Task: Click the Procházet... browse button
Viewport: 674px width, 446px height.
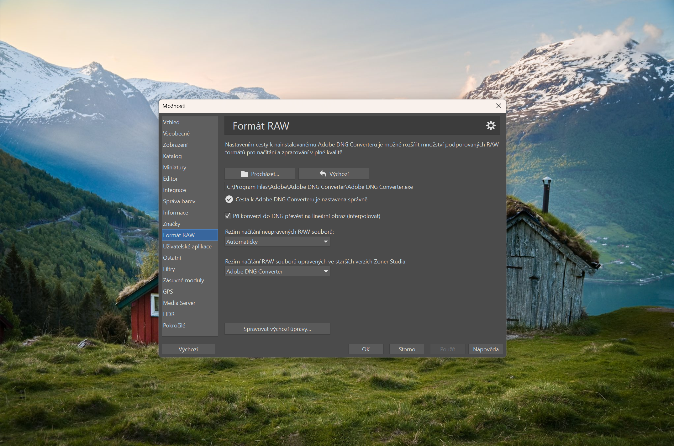Action: point(260,174)
